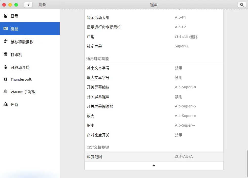Edit the 高对比度开关 shortcut
This screenshot has width=248, height=178.
154,135
